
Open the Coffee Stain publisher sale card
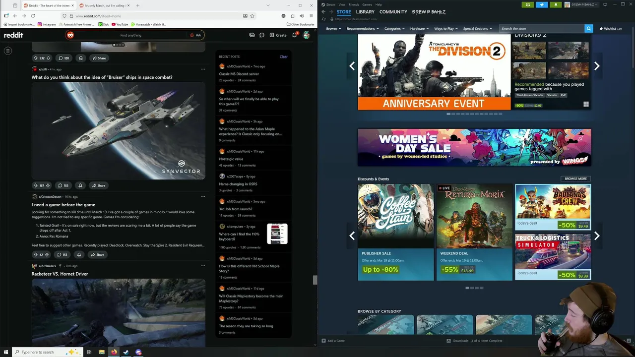[395, 232]
